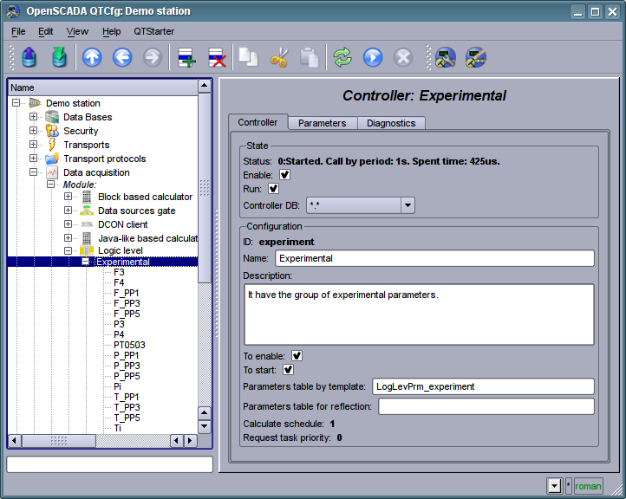
Task: Collapse the Experimental controller node
Action: pos(85,262)
